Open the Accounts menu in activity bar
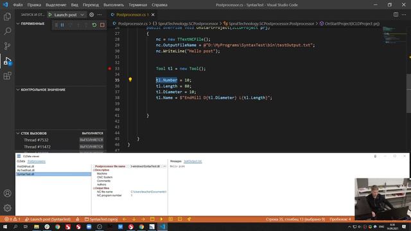 (x=7, y=193)
